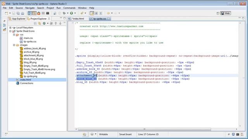Click the status bar gear icon

(92, 134)
